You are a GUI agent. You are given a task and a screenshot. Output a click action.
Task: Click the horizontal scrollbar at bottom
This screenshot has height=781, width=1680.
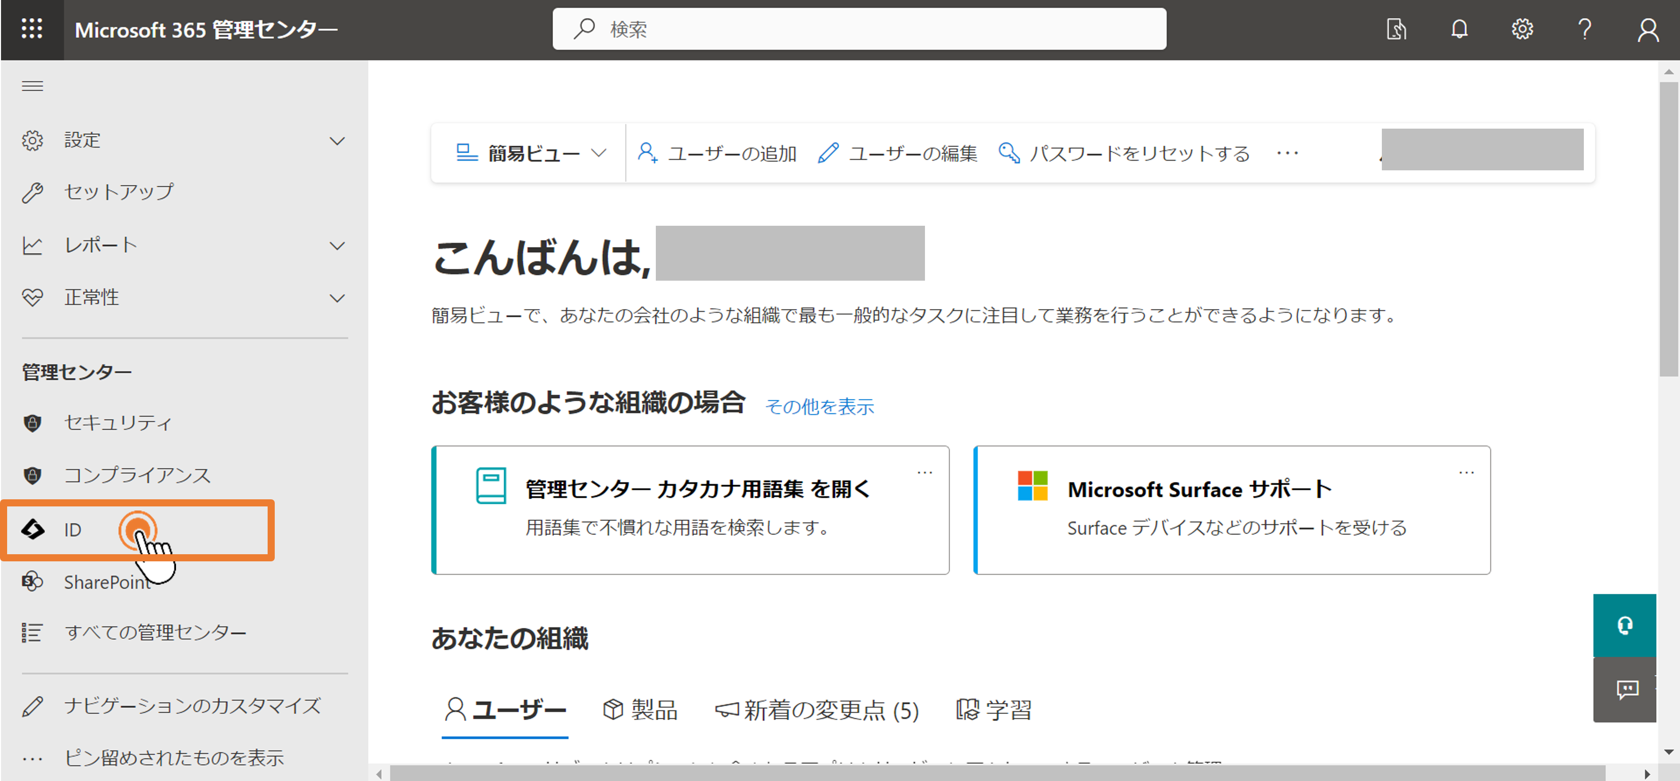(997, 773)
